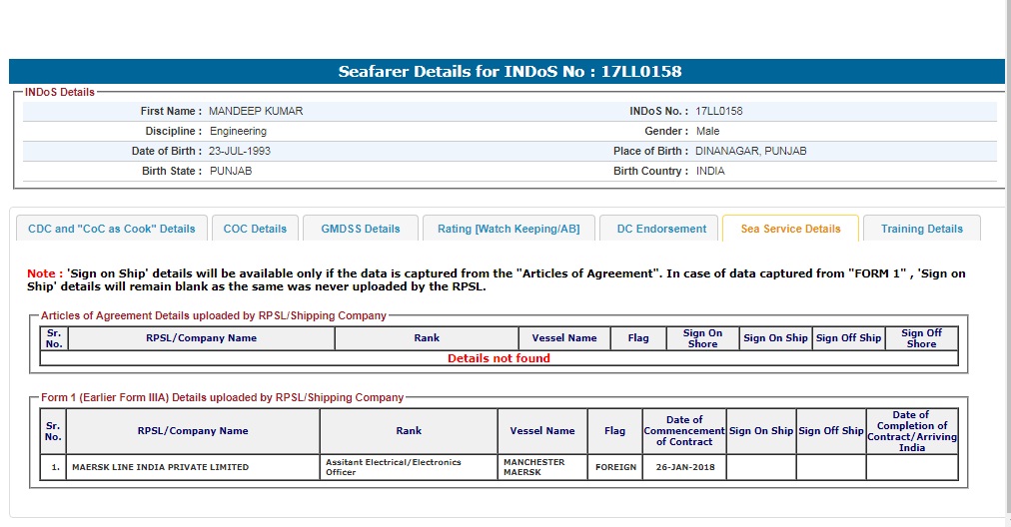This screenshot has width=1011, height=527.
Task: Click the INDoS No. value 17LL0158 field
Action: pos(719,111)
